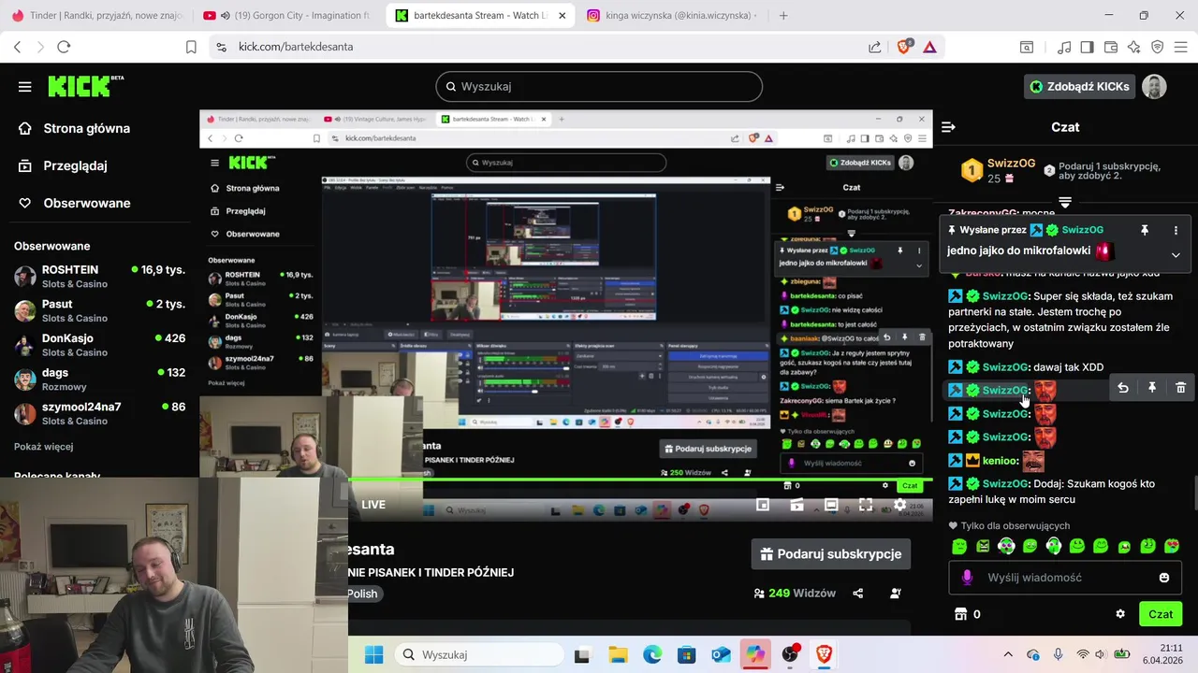Click purple microphone icon in chat input

pyautogui.click(x=967, y=578)
